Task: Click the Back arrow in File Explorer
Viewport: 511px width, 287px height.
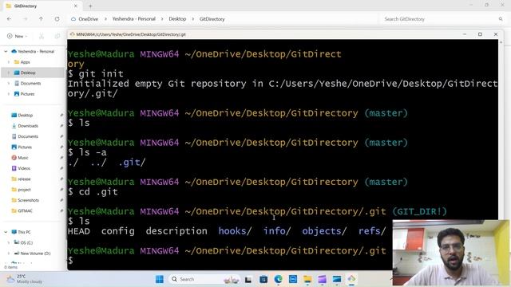Action: (x=9, y=19)
